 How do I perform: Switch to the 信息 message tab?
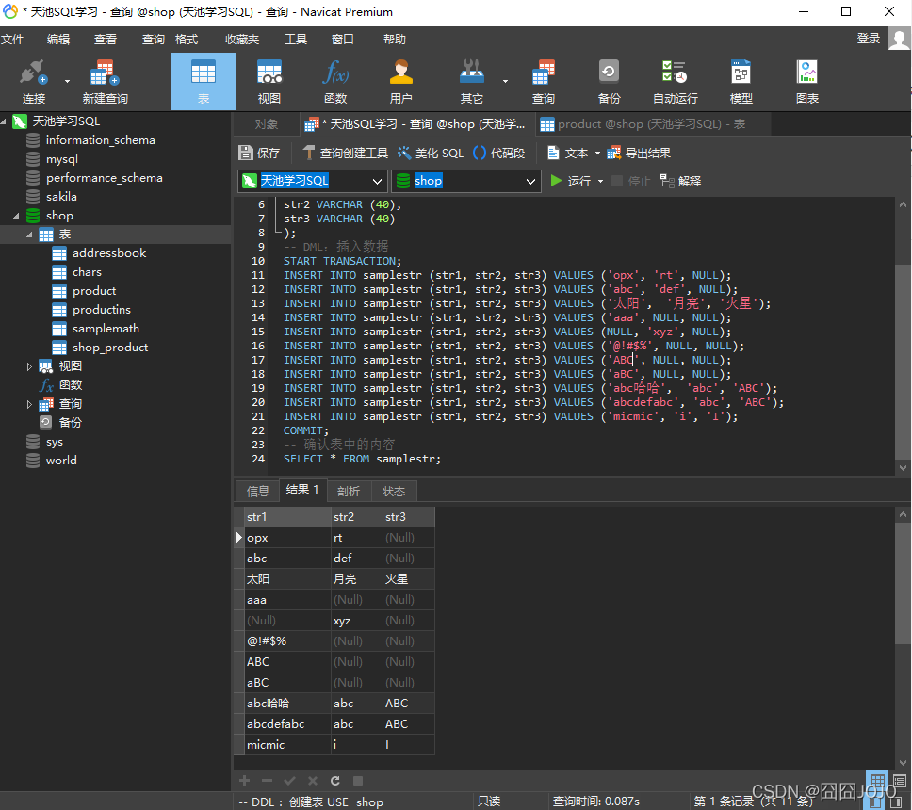pyautogui.click(x=257, y=491)
